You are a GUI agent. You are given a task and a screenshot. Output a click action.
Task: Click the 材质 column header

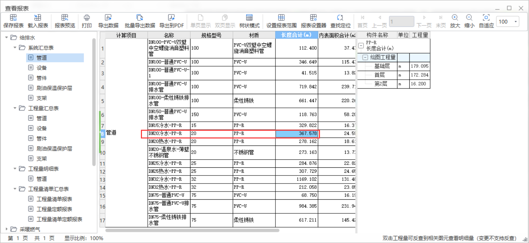point(254,35)
